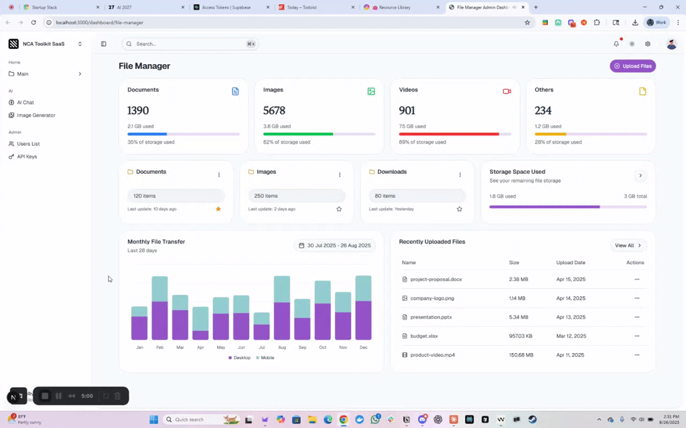Click the Storage Space Used progress bar
Image resolution: width=686 pixels, height=428 pixels.
(x=568, y=207)
